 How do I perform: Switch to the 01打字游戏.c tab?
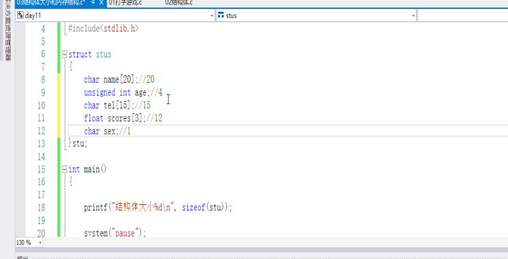tap(125, 3)
